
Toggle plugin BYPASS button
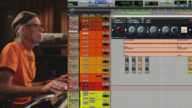click(148, 20)
